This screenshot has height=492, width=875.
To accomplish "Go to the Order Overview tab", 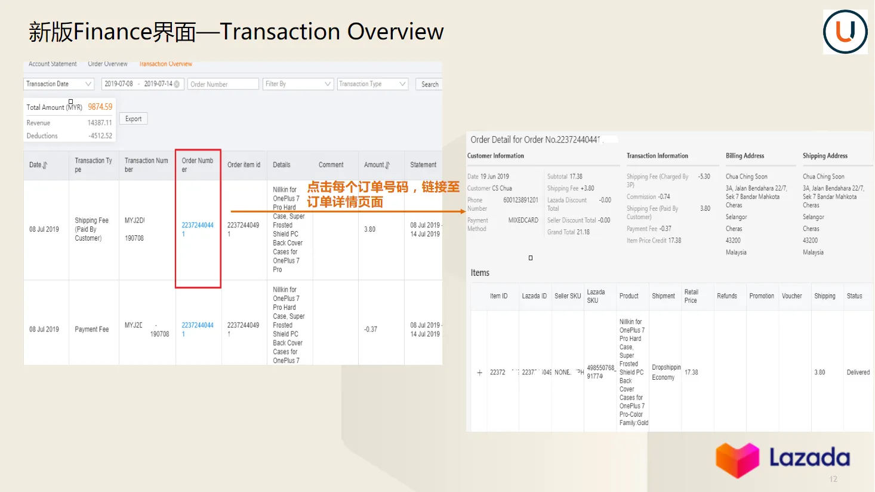I will [x=107, y=64].
